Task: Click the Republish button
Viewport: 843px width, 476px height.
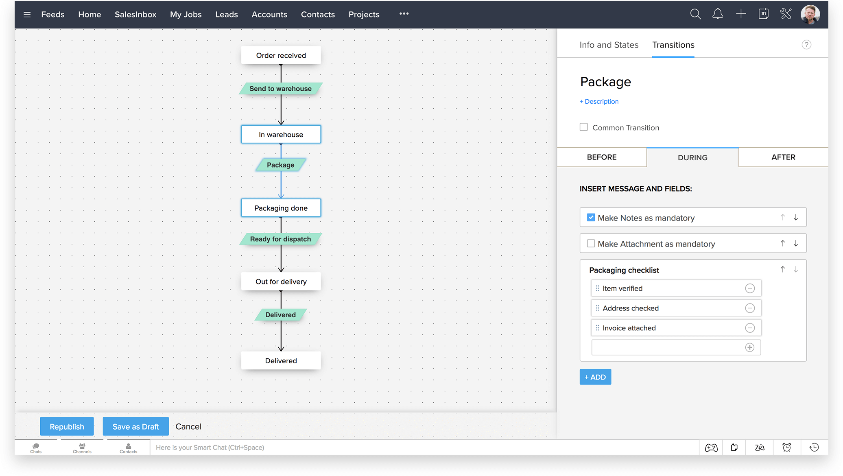Action: point(67,426)
